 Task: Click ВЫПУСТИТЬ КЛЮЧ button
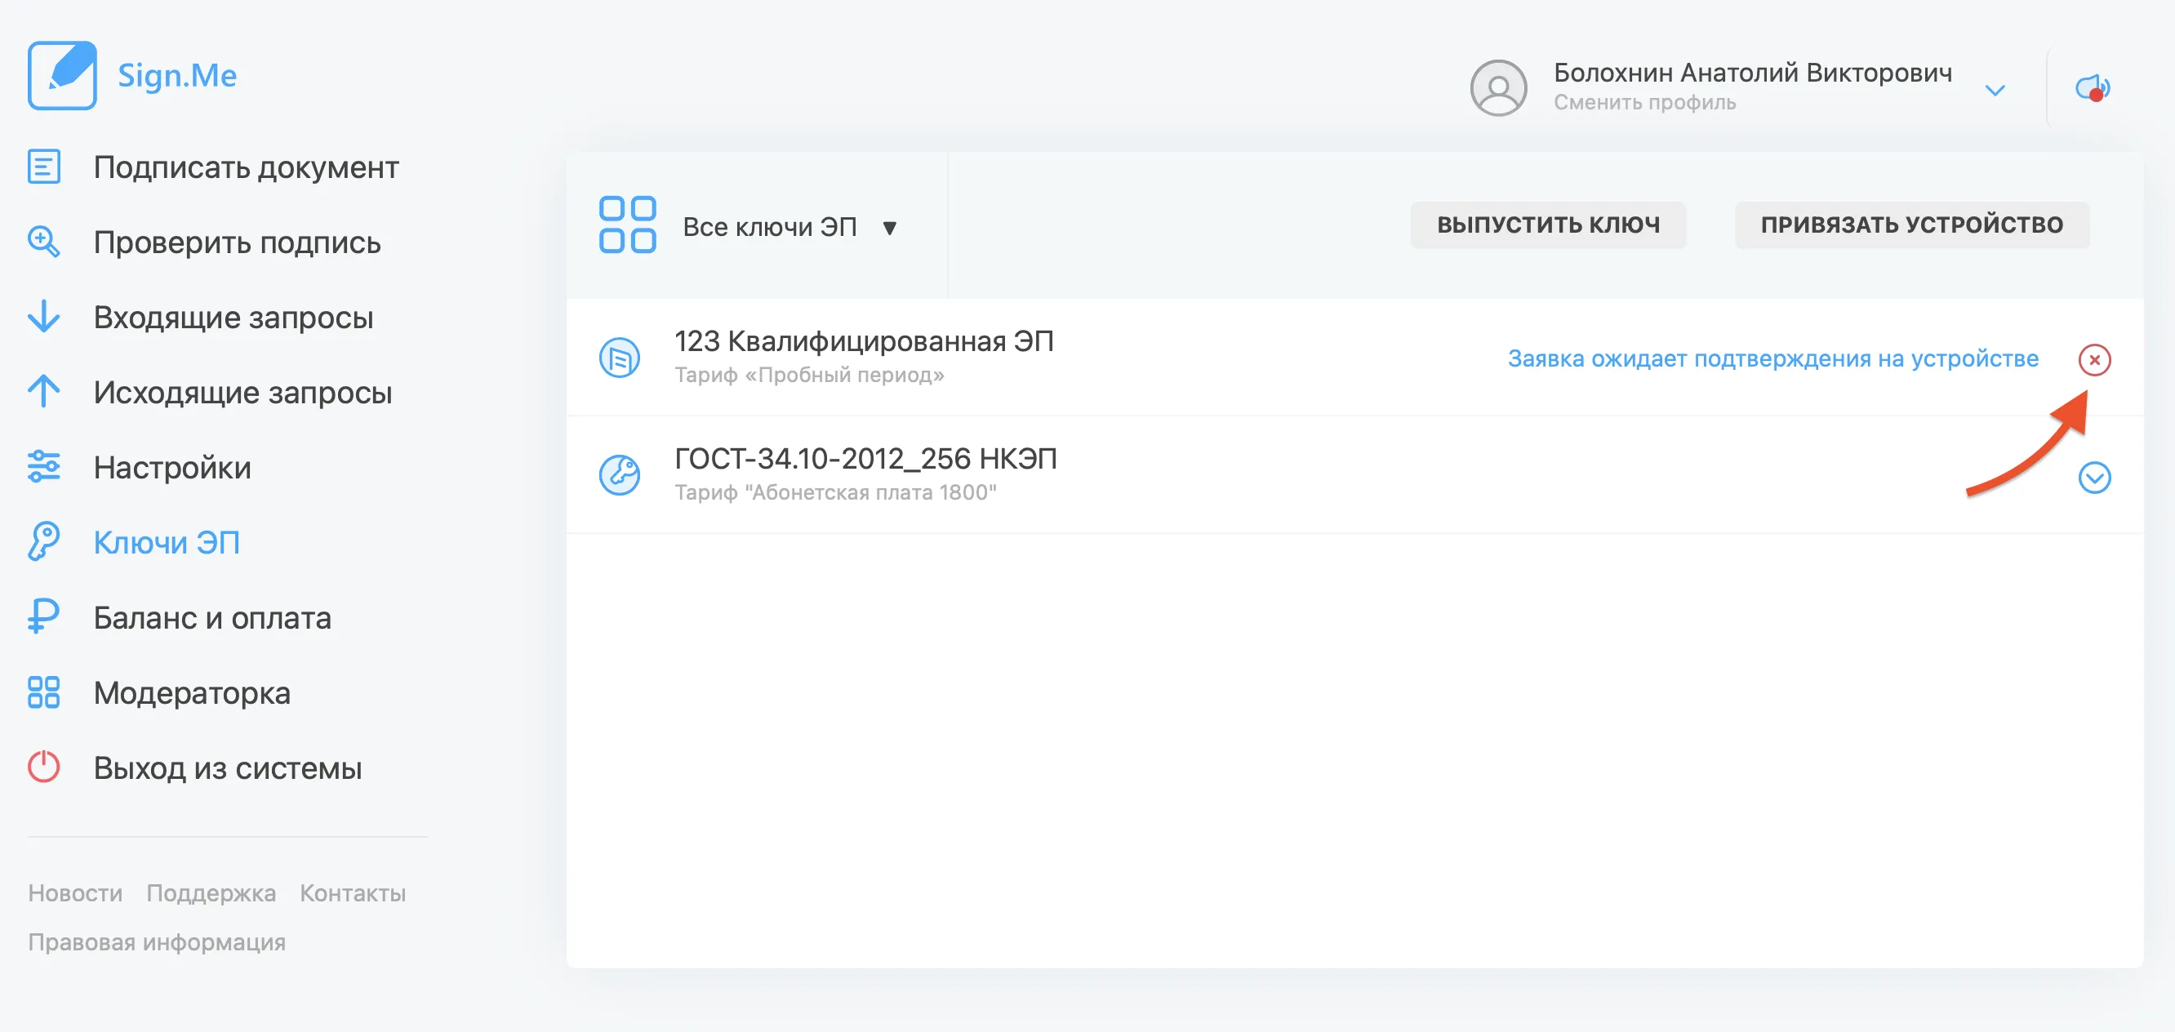click(x=1549, y=225)
